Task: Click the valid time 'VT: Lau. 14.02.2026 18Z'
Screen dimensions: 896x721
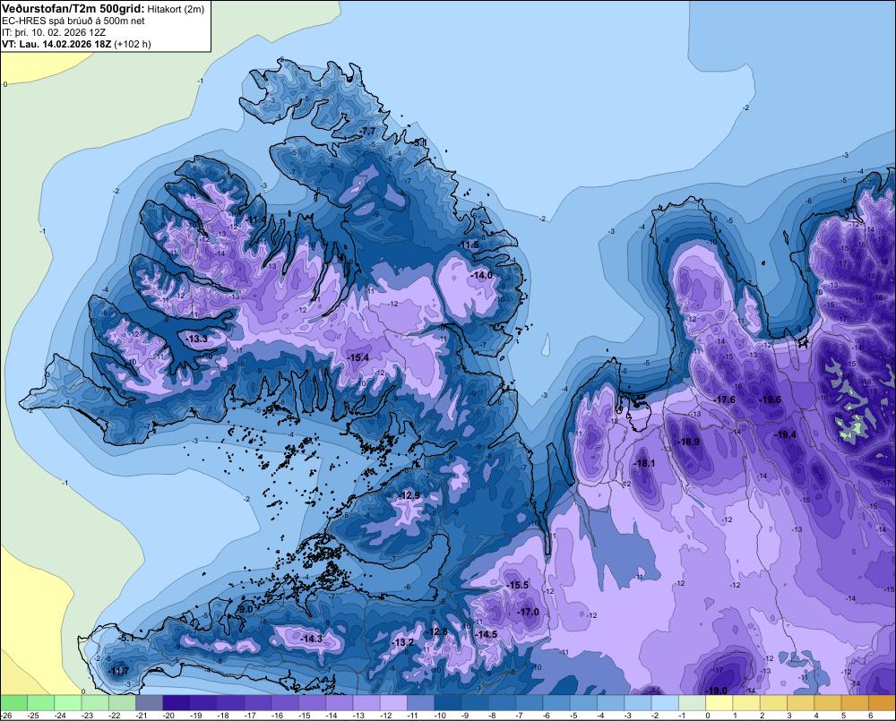Action: pos(57,44)
